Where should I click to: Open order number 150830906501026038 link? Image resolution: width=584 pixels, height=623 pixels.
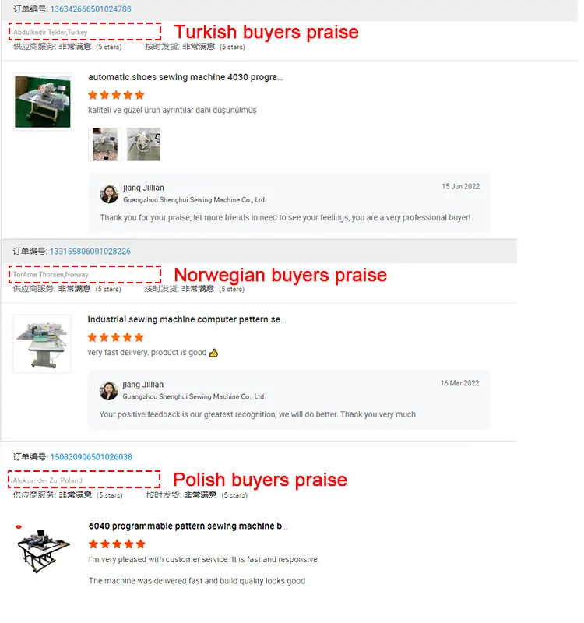pos(91,457)
